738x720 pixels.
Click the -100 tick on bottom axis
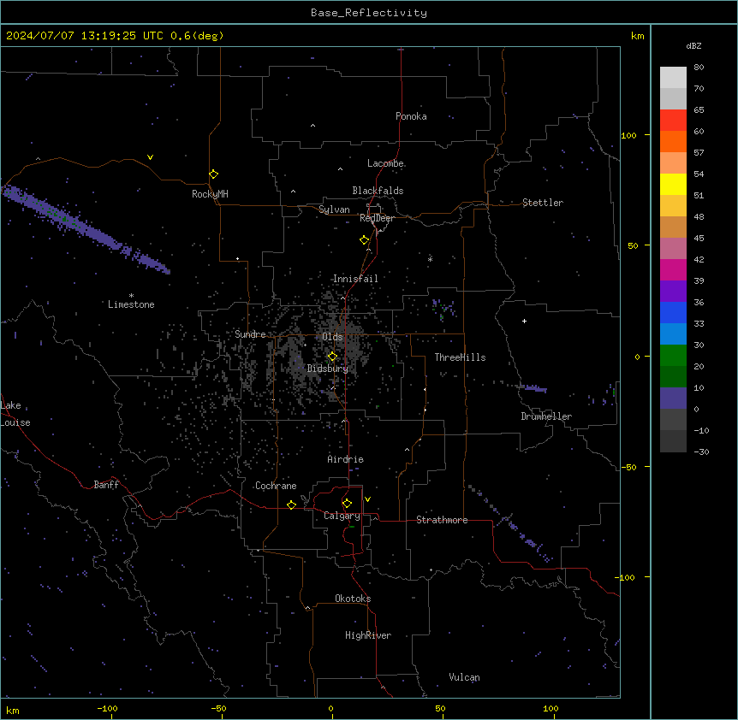pyautogui.click(x=108, y=708)
